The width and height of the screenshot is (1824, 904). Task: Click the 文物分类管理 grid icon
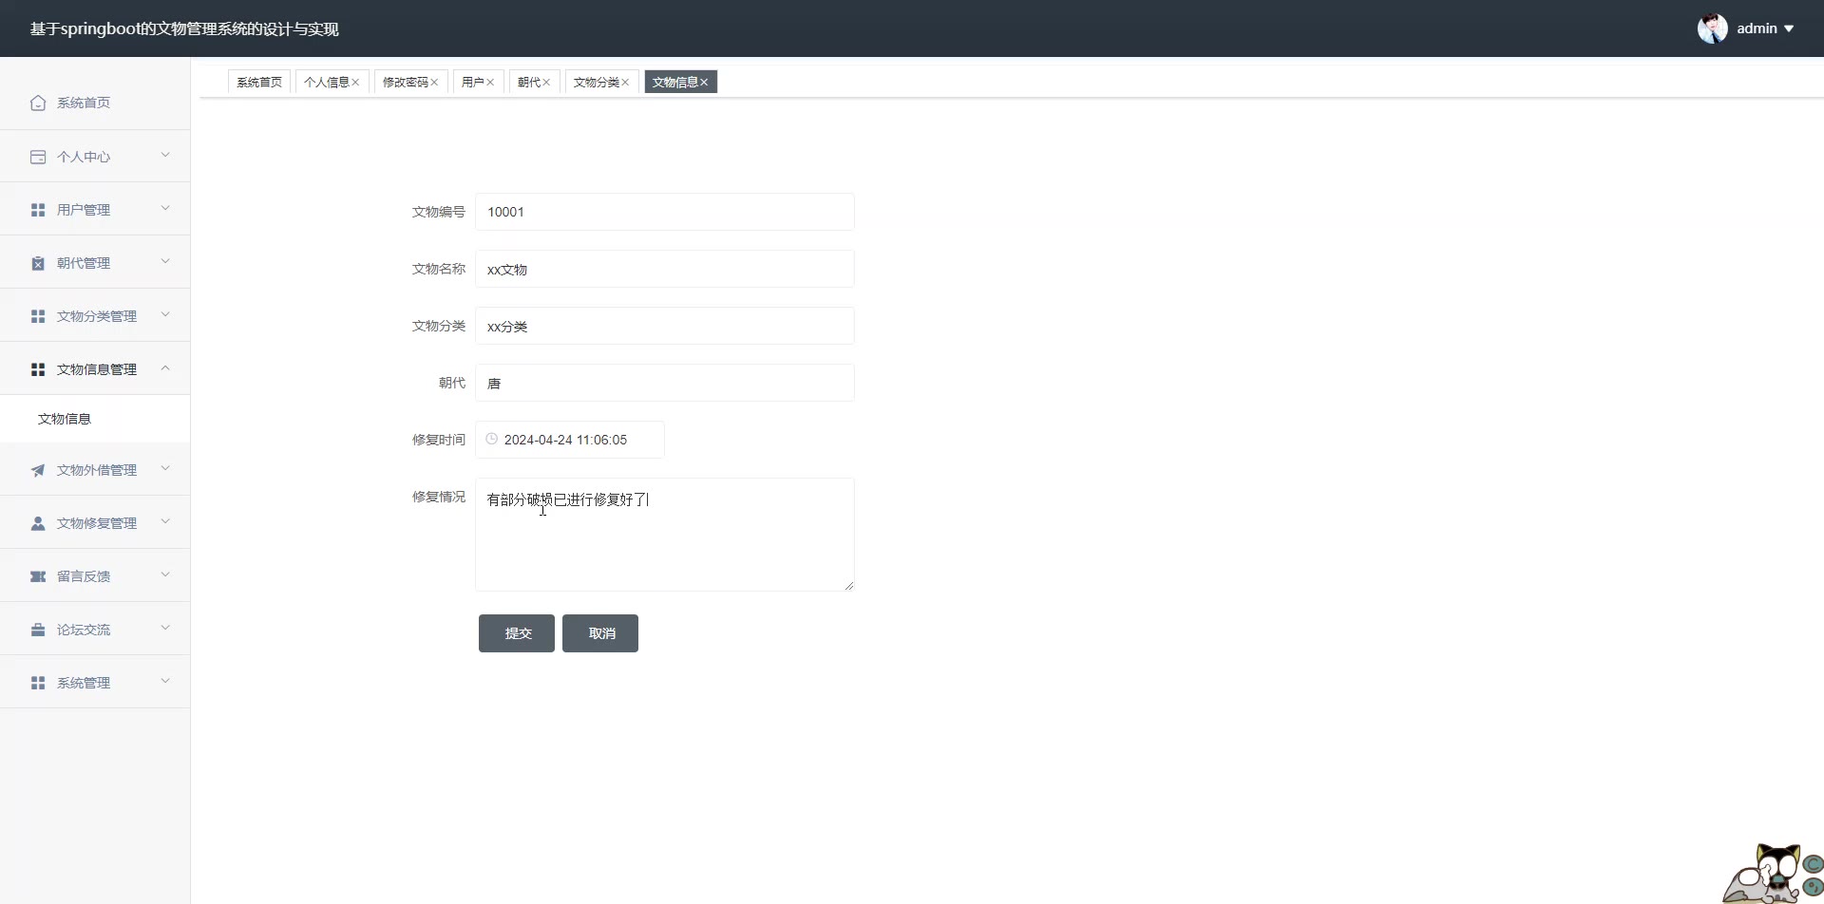pyautogui.click(x=38, y=316)
